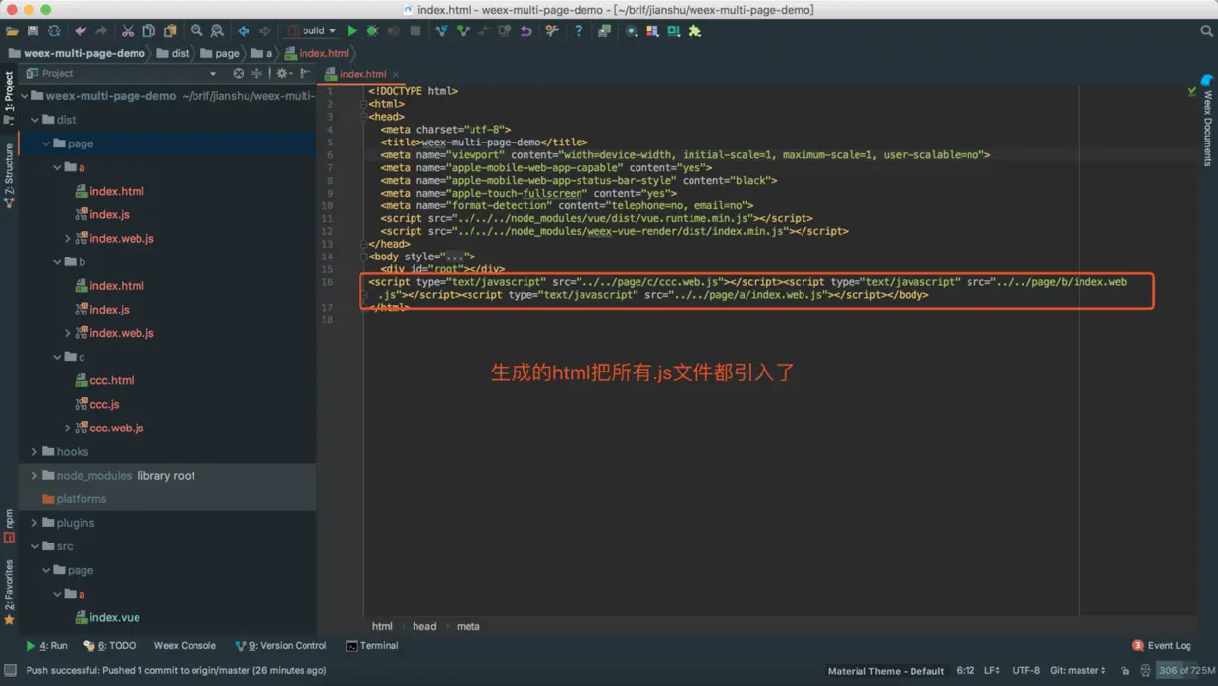Click the LF line separator selector

tap(992, 671)
